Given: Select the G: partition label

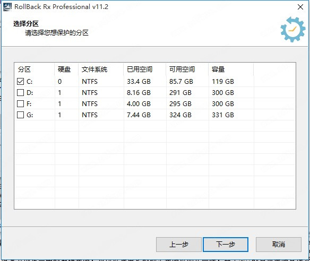Looking at the screenshot, I should (x=30, y=115).
